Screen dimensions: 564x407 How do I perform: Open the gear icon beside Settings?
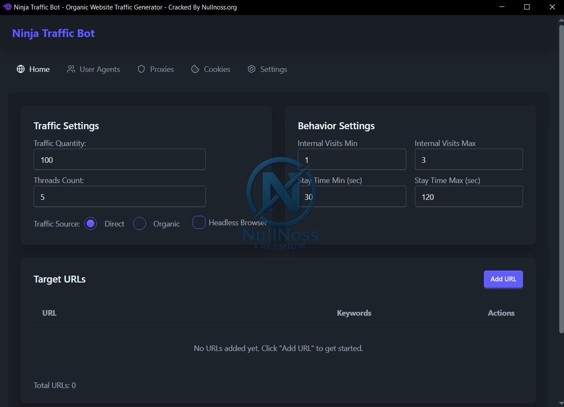pyautogui.click(x=252, y=69)
